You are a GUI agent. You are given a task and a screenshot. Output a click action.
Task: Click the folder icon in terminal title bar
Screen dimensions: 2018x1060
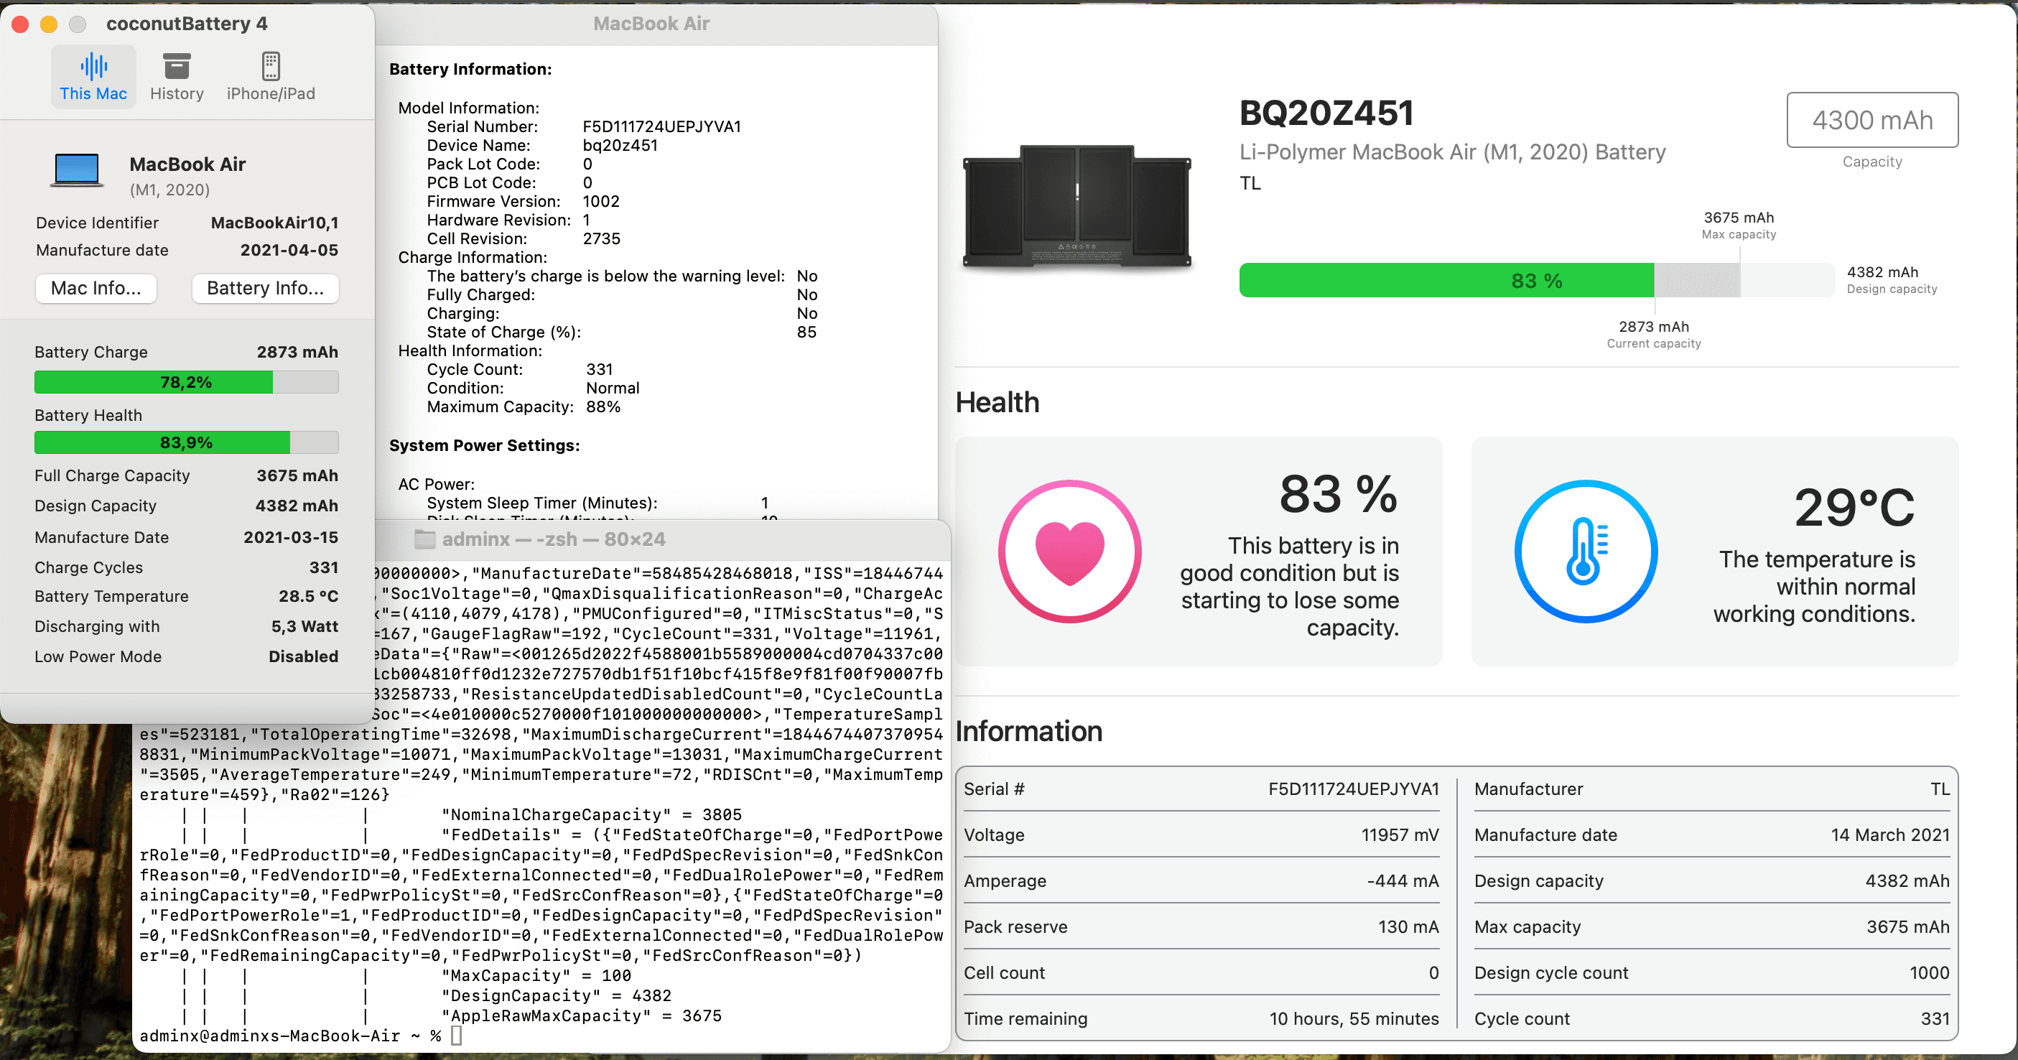pyautogui.click(x=424, y=539)
